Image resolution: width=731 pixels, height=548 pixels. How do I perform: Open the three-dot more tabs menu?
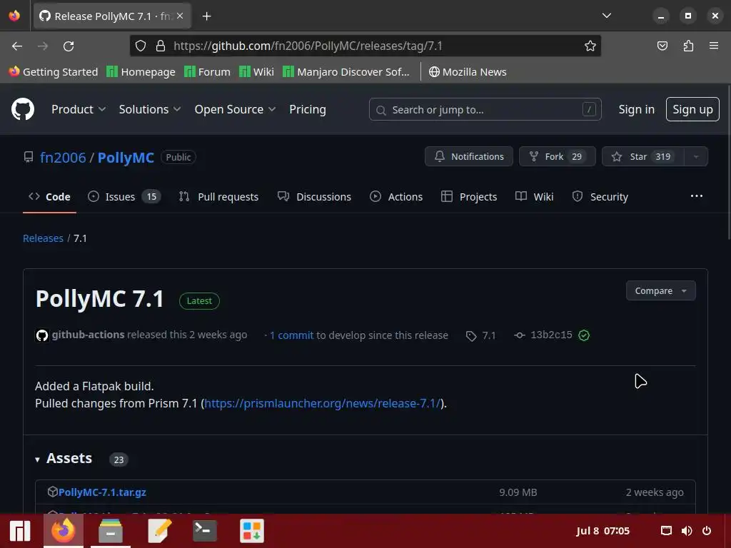(x=697, y=196)
